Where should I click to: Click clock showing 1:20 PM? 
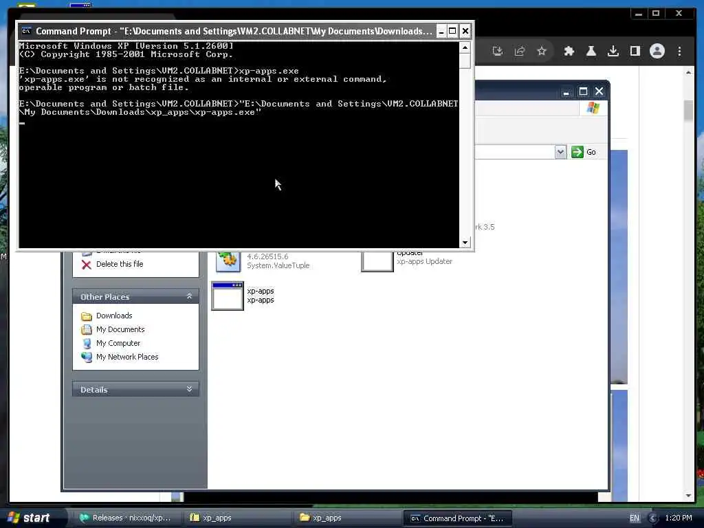pos(678,518)
